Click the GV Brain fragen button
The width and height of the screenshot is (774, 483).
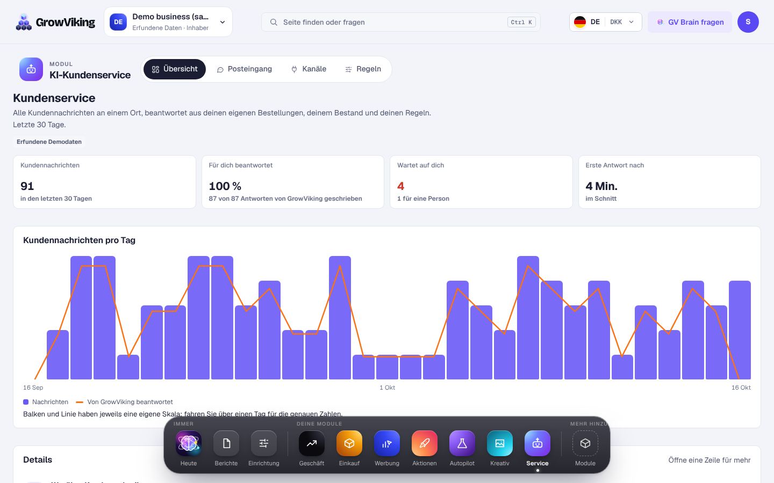(690, 22)
